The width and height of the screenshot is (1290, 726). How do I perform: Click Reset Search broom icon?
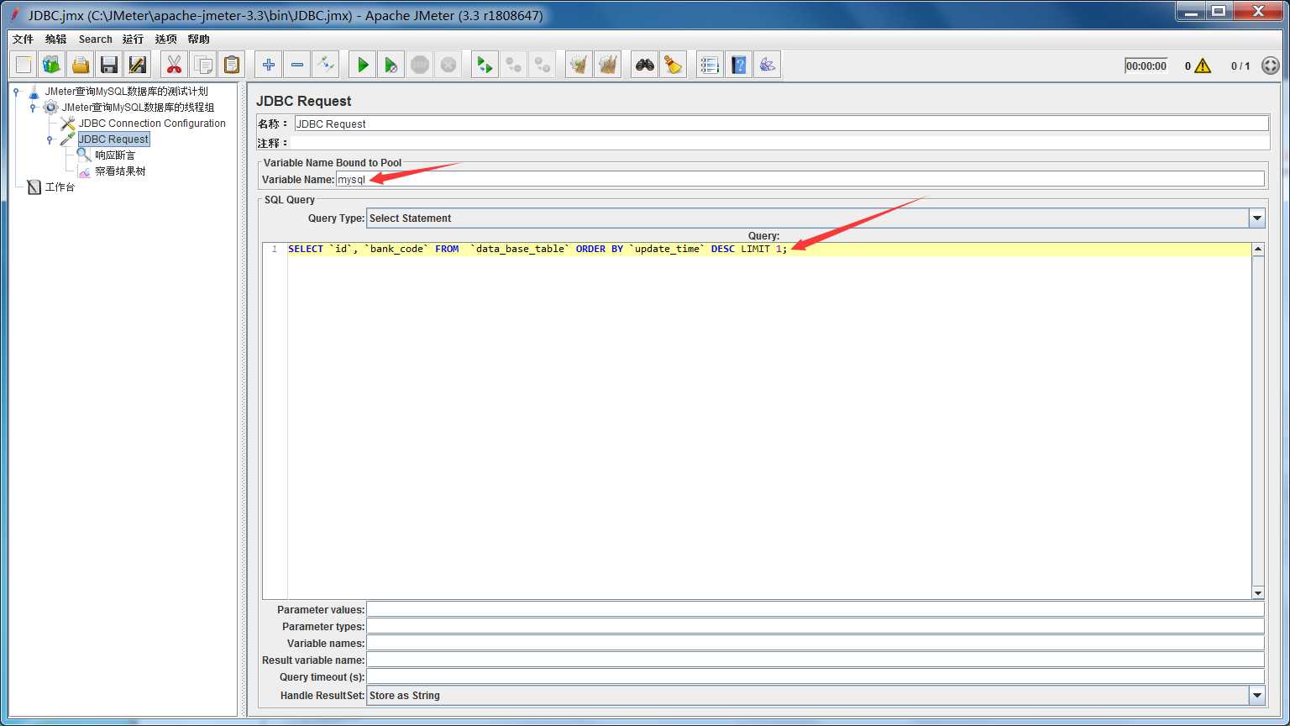[673, 65]
